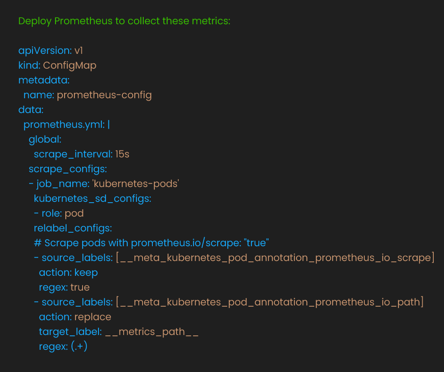Click the global: key
The width and height of the screenshot is (444, 372).
(x=45, y=139)
